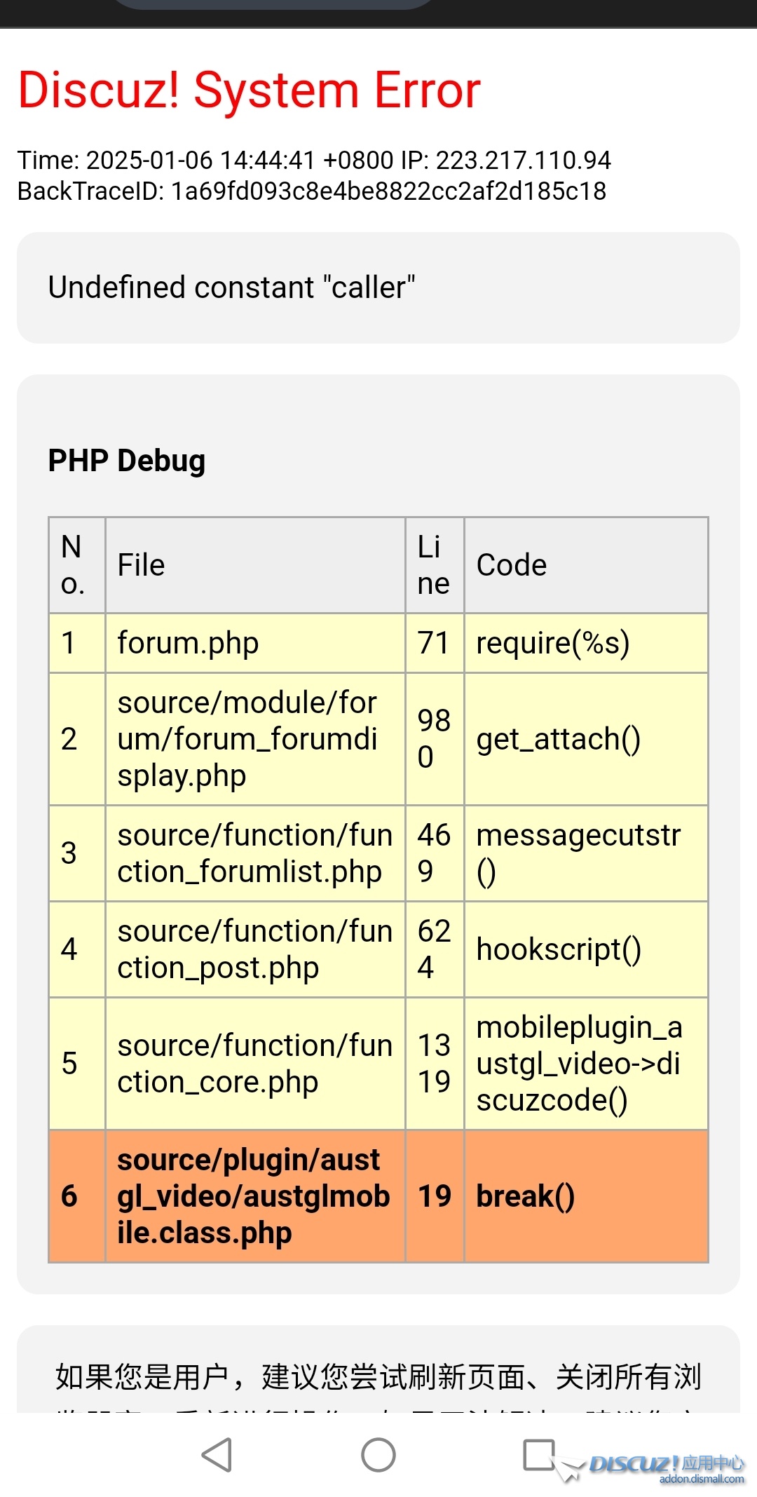Click the function_forumlist.php file path cell
This screenshot has height=1497, width=757.
click(x=254, y=853)
